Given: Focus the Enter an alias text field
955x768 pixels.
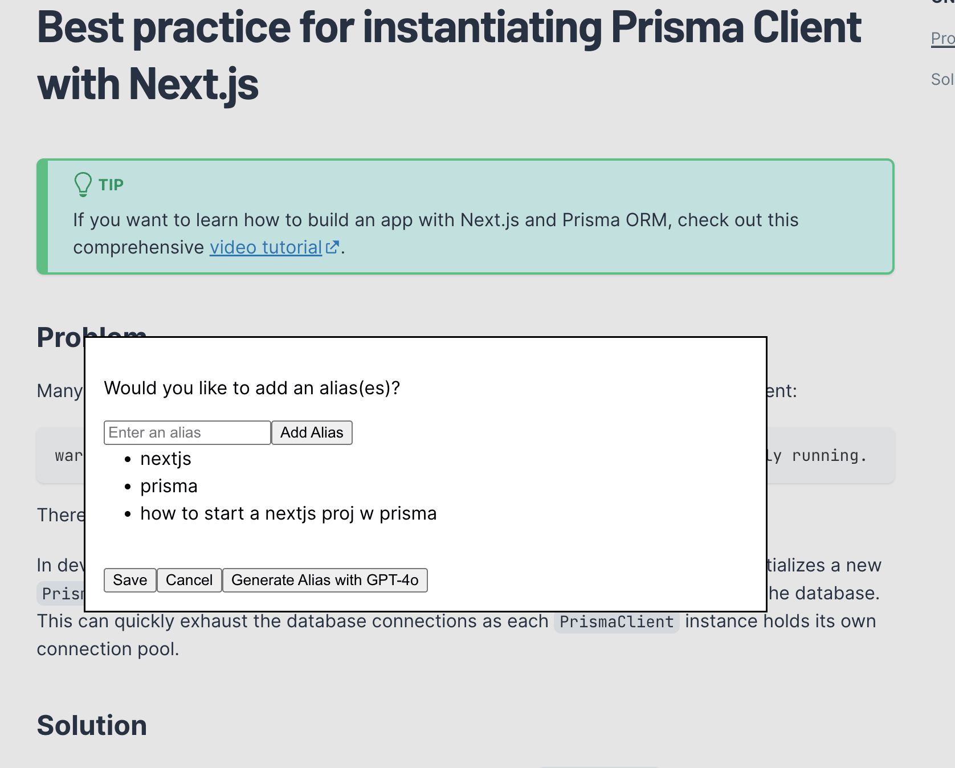Looking at the screenshot, I should coord(187,433).
